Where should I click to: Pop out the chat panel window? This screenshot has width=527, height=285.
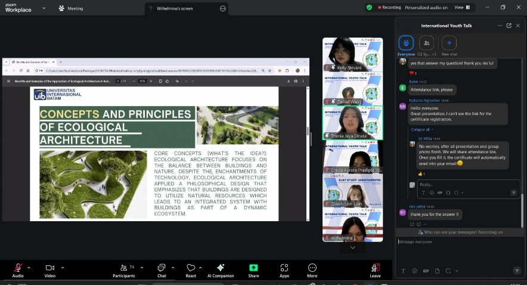click(x=509, y=26)
